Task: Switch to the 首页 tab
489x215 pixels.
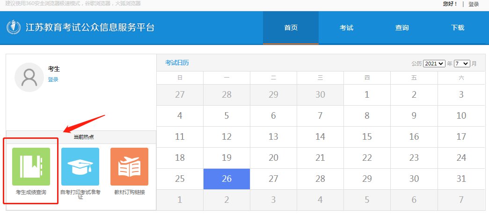Action: point(291,28)
